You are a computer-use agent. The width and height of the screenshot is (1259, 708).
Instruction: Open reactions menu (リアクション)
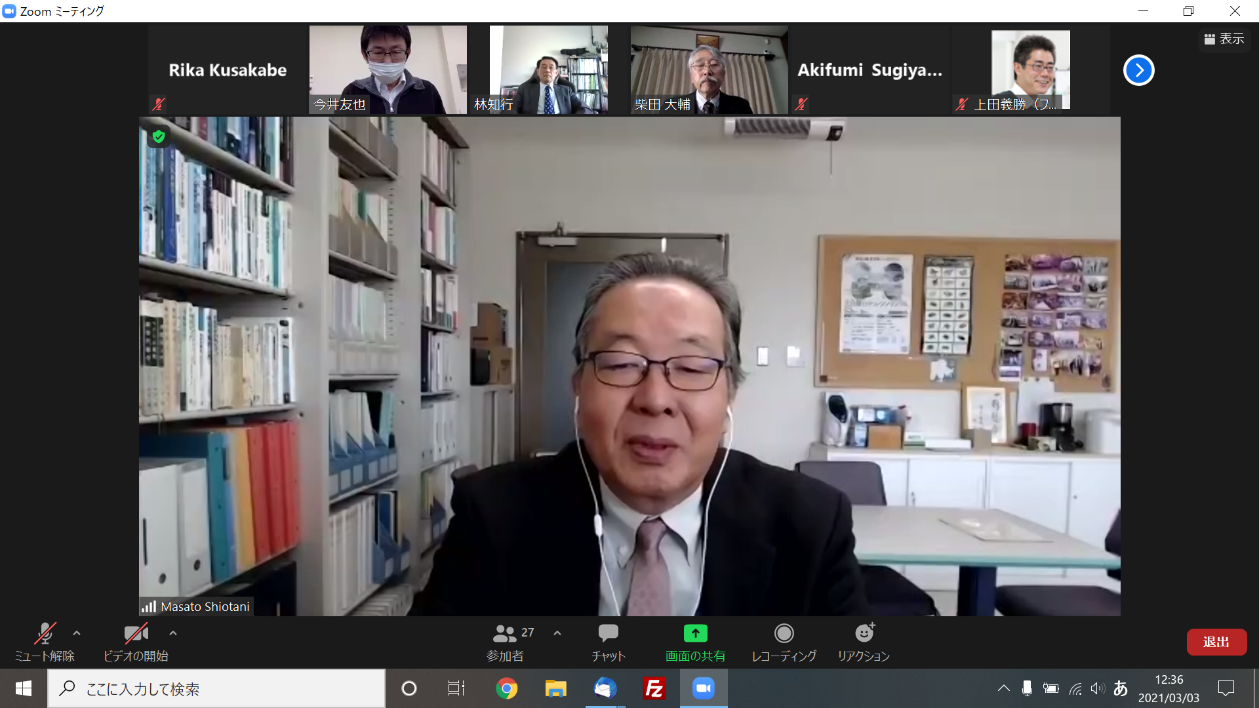point(864,642)
